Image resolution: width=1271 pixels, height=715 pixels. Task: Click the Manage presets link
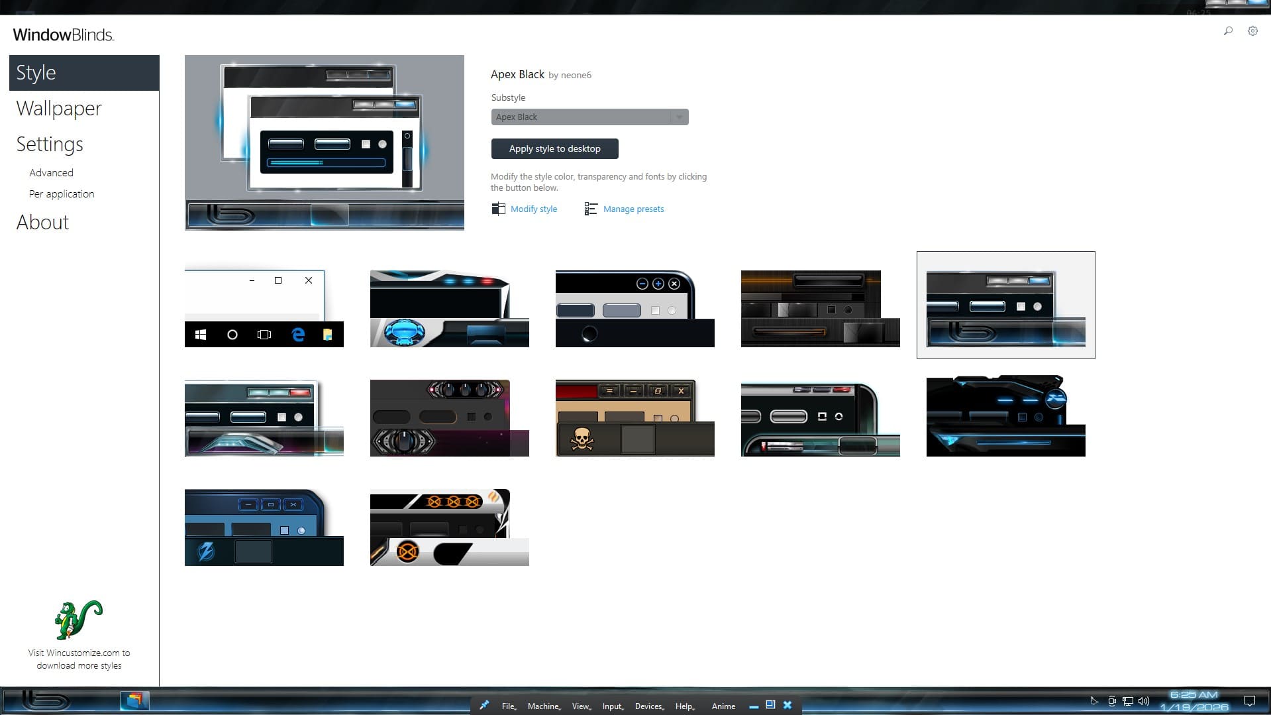[x=633, y=209]
